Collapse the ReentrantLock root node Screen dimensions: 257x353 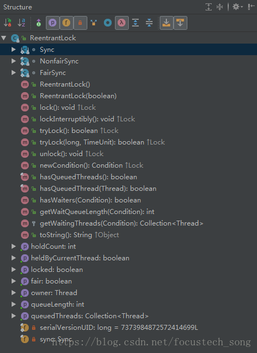(4, 38)
